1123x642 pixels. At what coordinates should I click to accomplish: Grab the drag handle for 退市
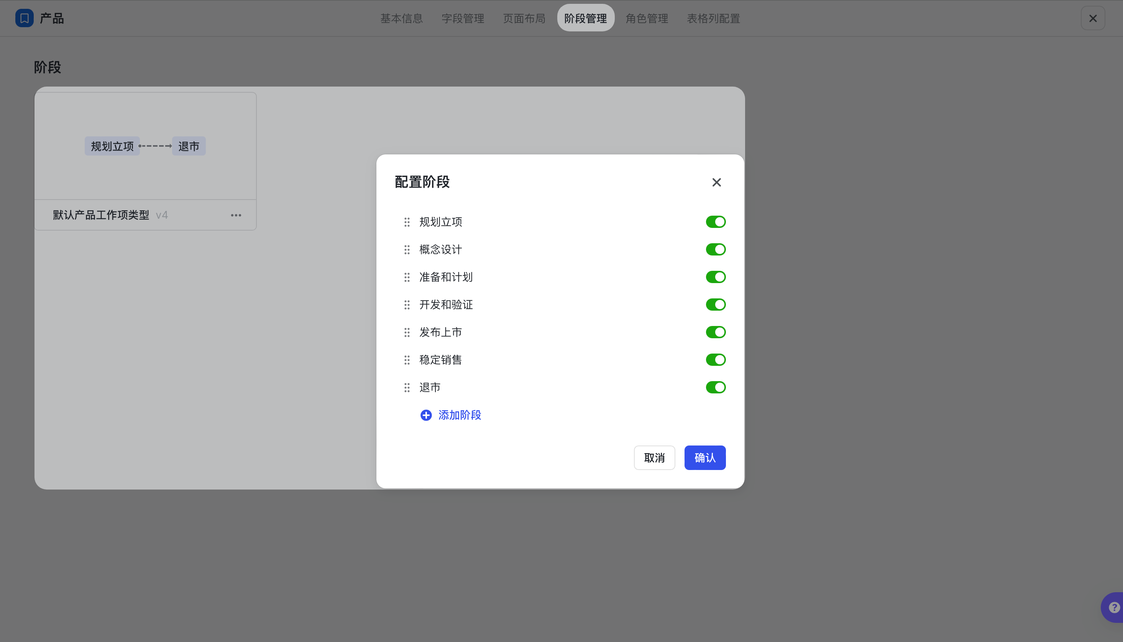point(407,388)
